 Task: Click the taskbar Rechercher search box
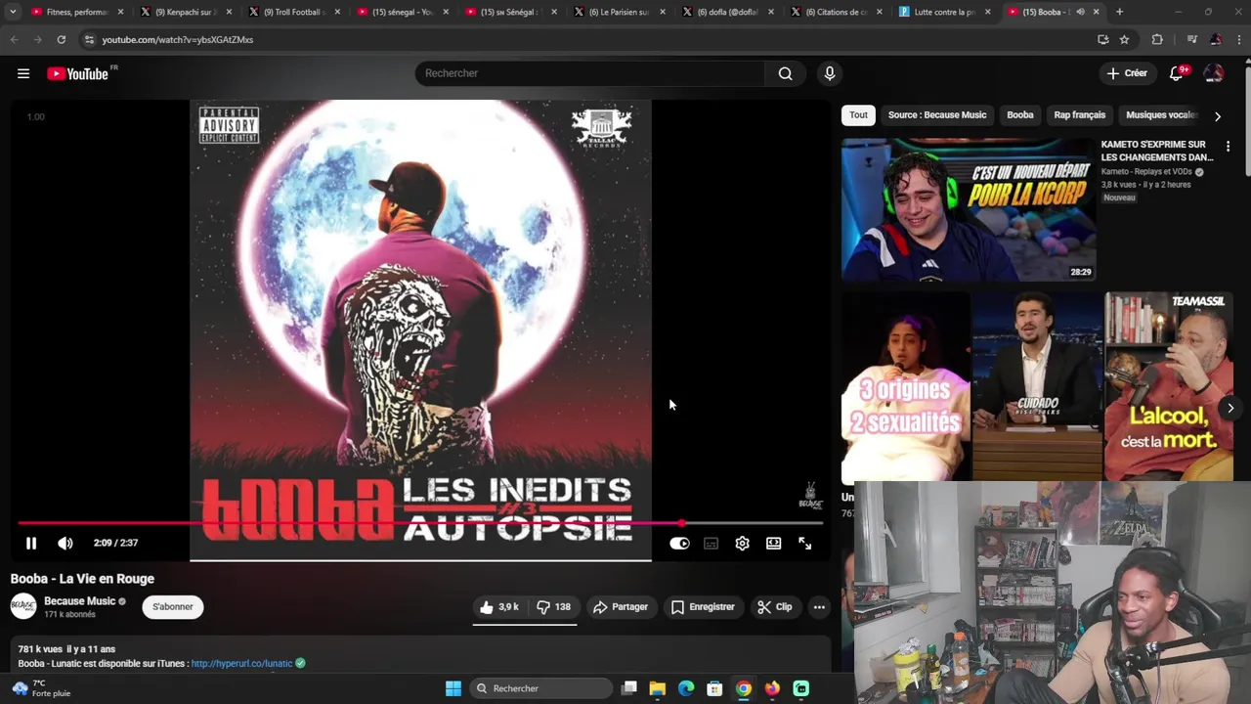coord(539,689)
